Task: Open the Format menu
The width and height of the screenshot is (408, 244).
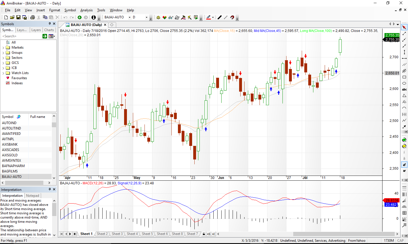Action: (55, 10)
